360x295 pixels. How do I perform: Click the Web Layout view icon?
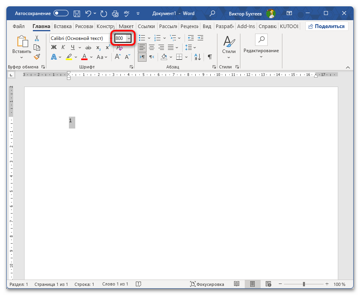(x=268, y=284)
